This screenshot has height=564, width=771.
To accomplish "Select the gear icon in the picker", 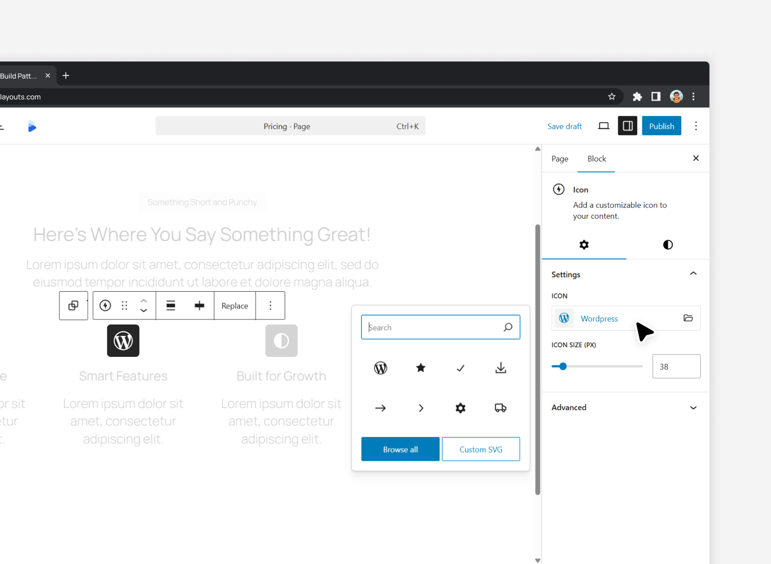I will [x=461, y=408].
